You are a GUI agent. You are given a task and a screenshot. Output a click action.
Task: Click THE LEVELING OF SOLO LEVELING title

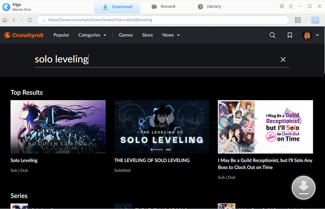pos(152,160)
